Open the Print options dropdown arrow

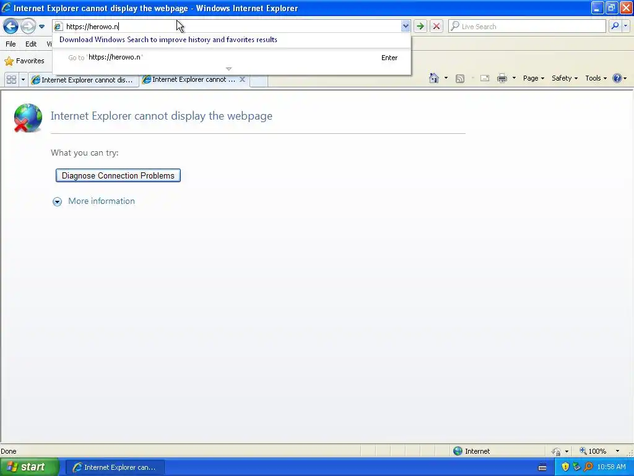(514, 78)
